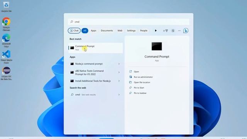The height and width of the screenshot is (139, 247).
Task: Expand the x86 Native Tools Command Prompt chevron
Action: [119, 72]
